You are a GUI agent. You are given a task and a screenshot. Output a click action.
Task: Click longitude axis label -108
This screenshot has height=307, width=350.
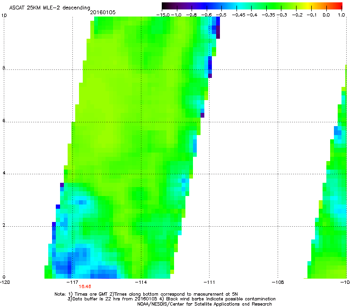(x=278, y=282)
